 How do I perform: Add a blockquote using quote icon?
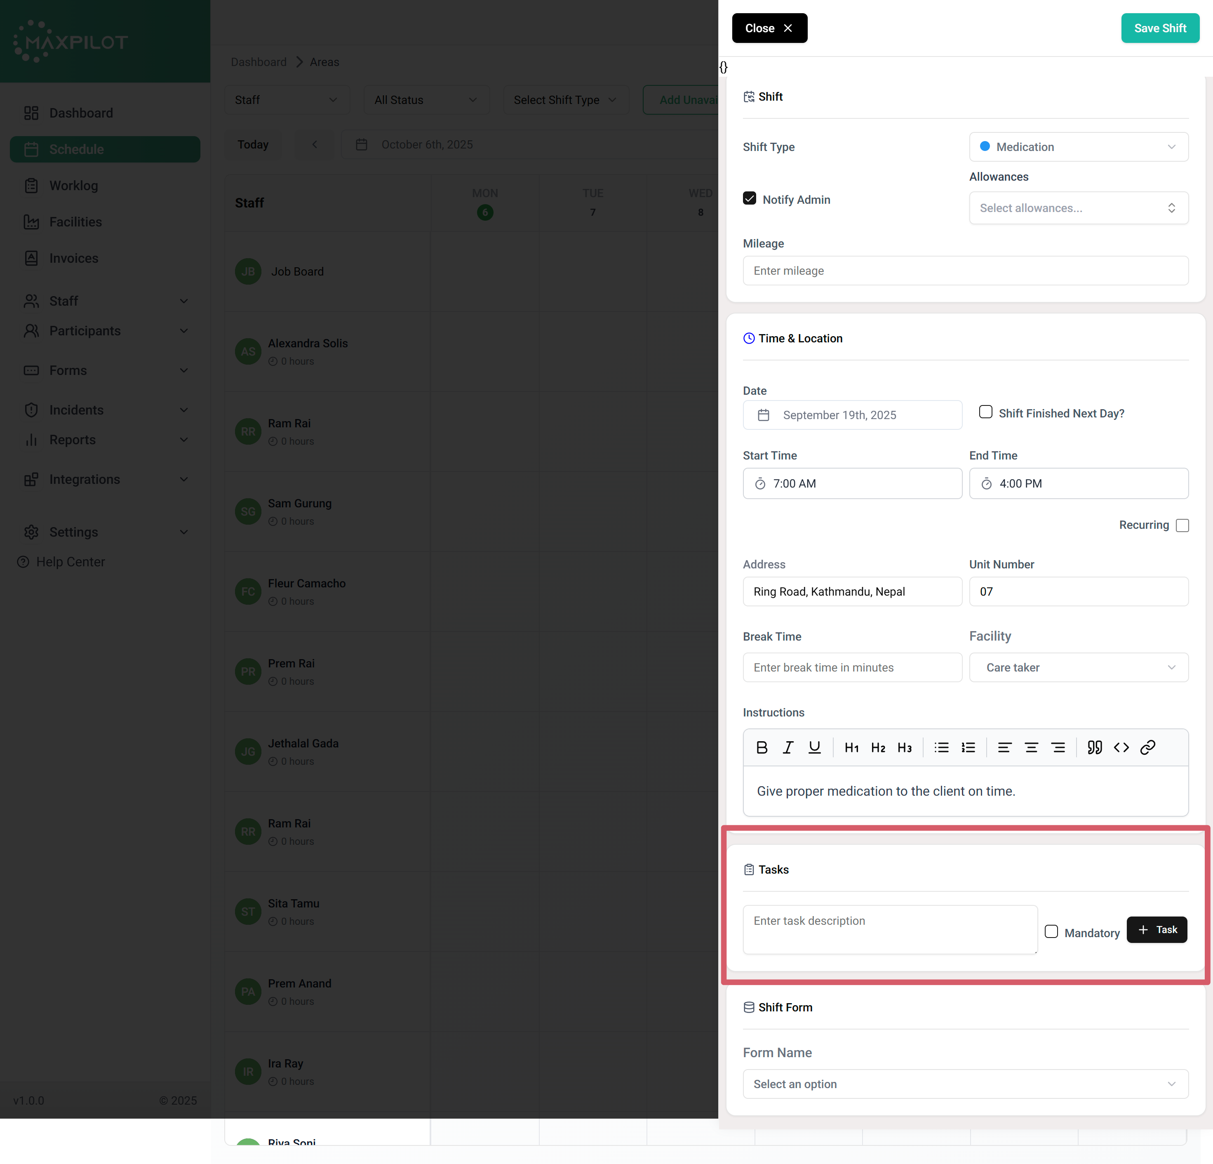[1094, 747]
